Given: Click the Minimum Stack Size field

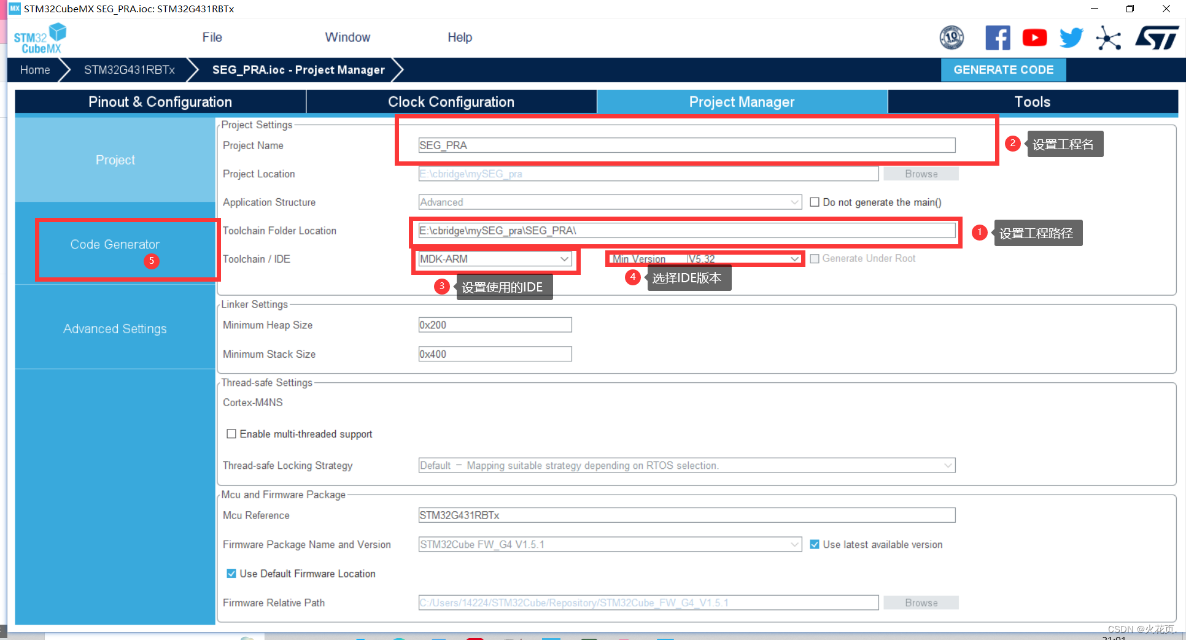Looking at the screenshot, I should point(495,354).
